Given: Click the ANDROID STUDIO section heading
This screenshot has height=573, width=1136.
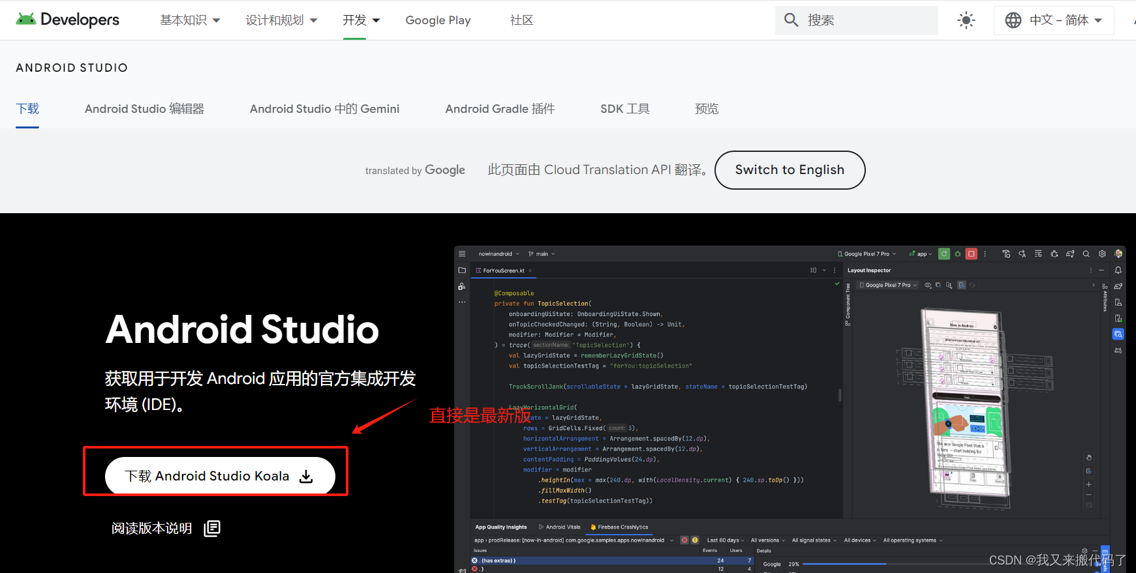Looking at the screenshot, I should 72,68.
